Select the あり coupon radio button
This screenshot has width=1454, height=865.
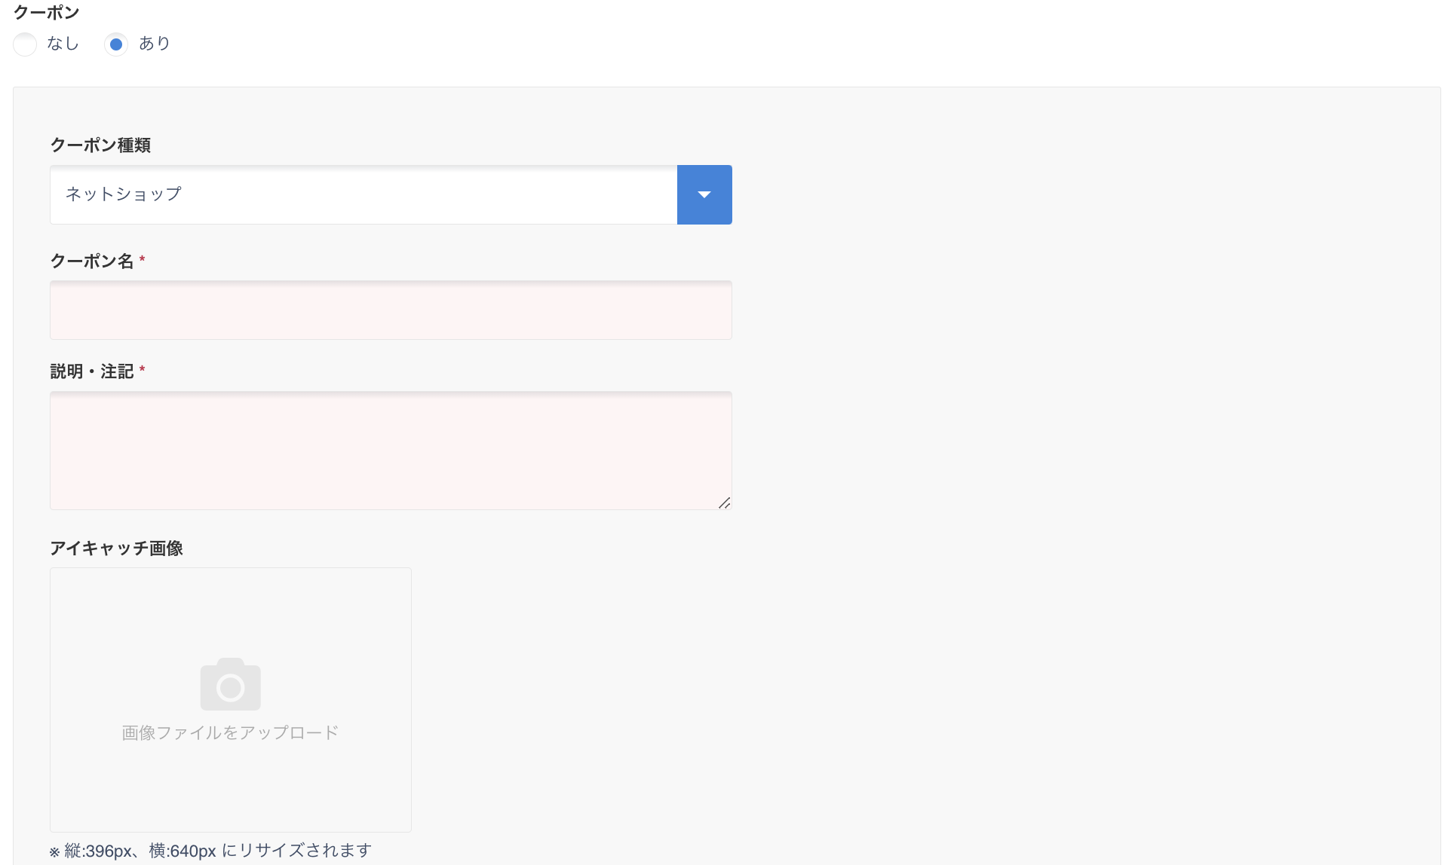click(116, 44)
